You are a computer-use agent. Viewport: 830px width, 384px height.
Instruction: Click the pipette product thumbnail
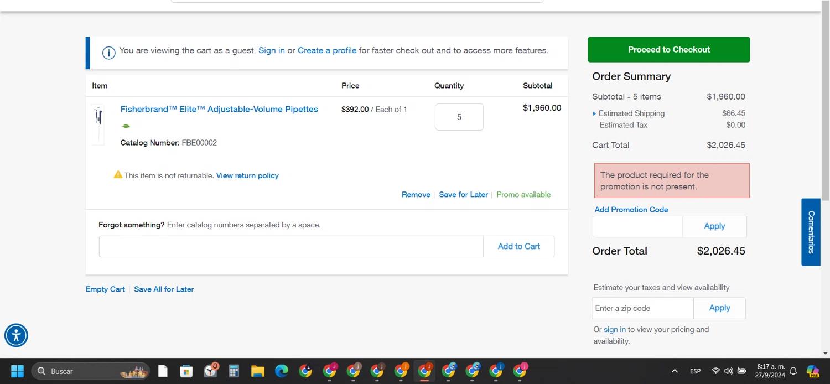[98, 125]
